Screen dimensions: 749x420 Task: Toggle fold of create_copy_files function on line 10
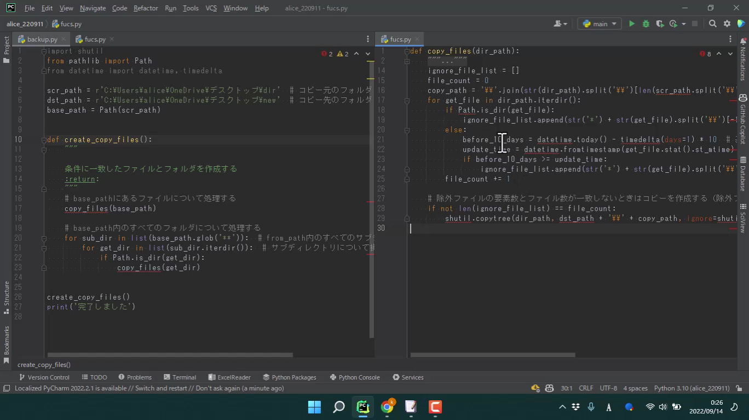tap(44, 140)
